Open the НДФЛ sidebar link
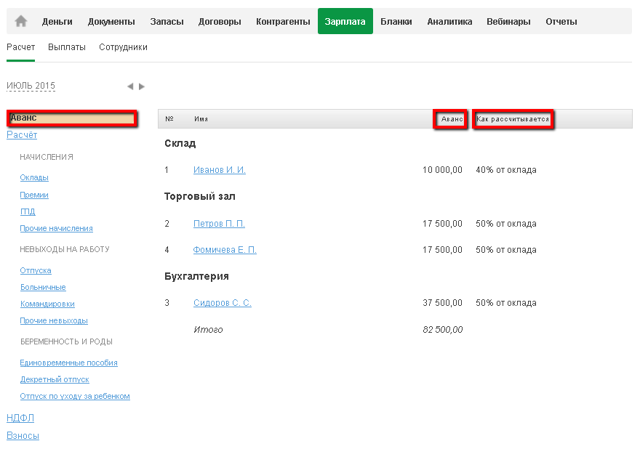 [x=20, y=418]
